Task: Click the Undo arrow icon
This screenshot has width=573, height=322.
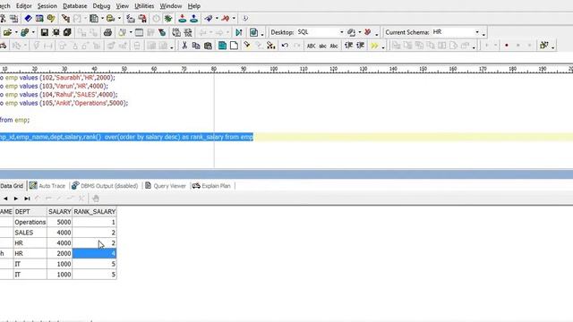Action: click(285, 46)
